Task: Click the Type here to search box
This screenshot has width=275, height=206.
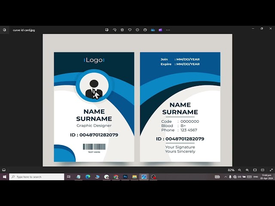Action: tap(37, 177)
